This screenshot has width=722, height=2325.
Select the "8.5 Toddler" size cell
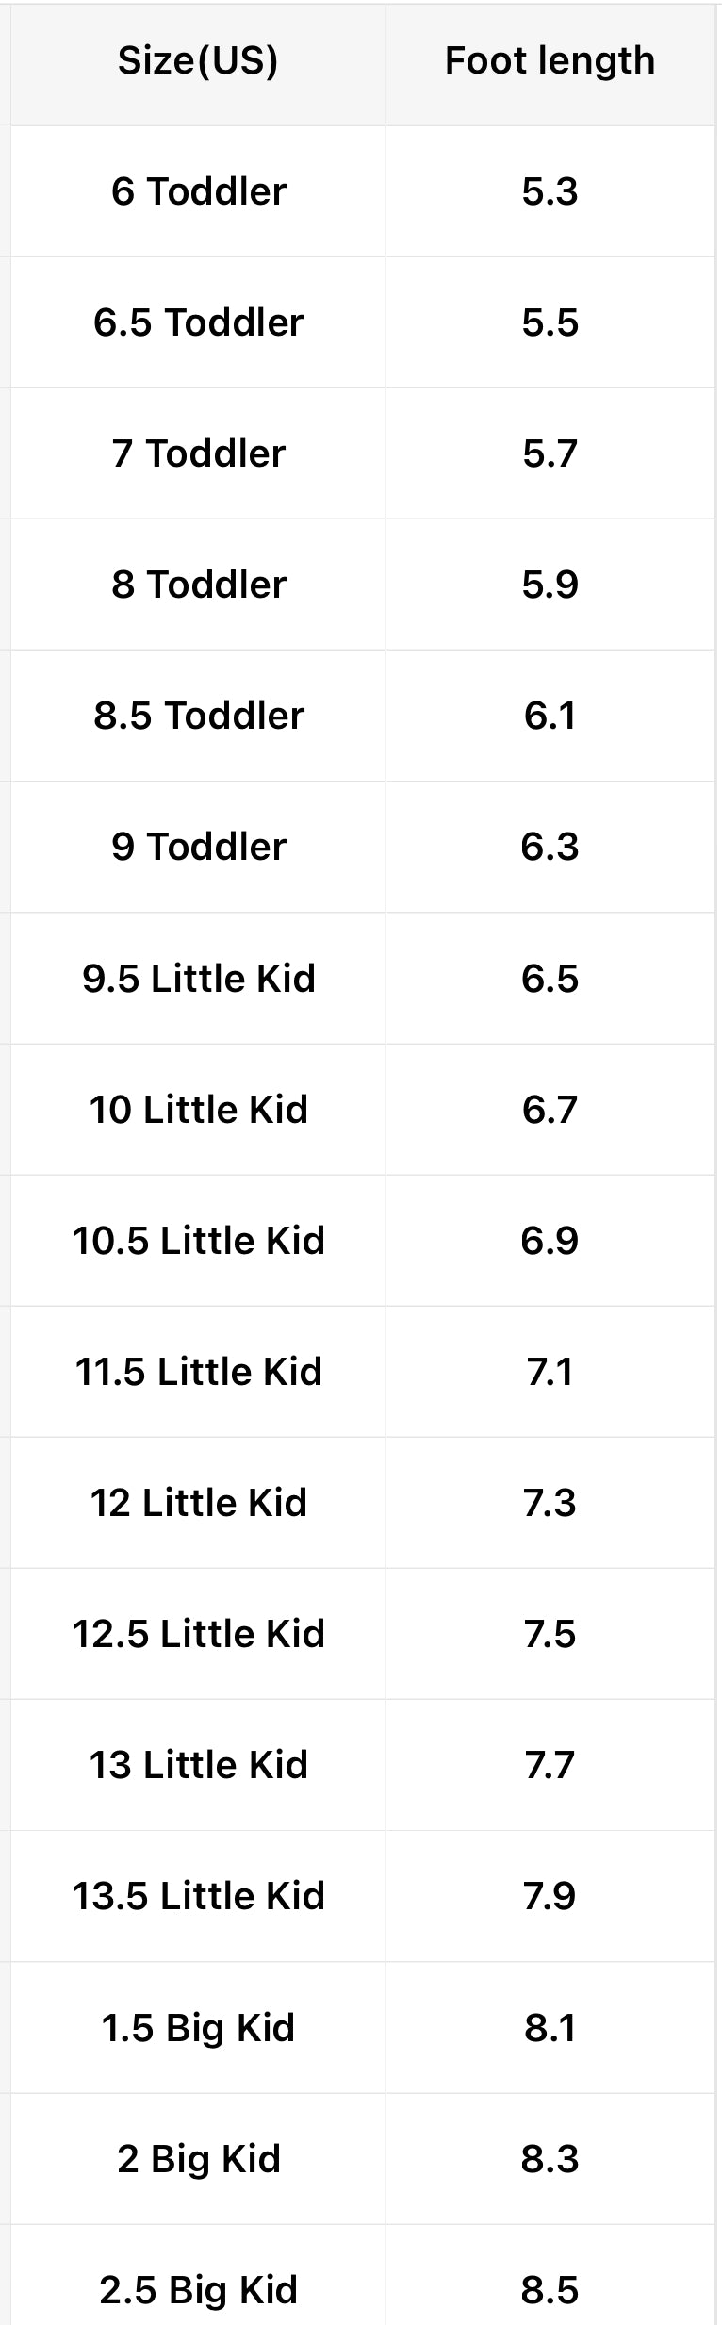coord(198,716)
